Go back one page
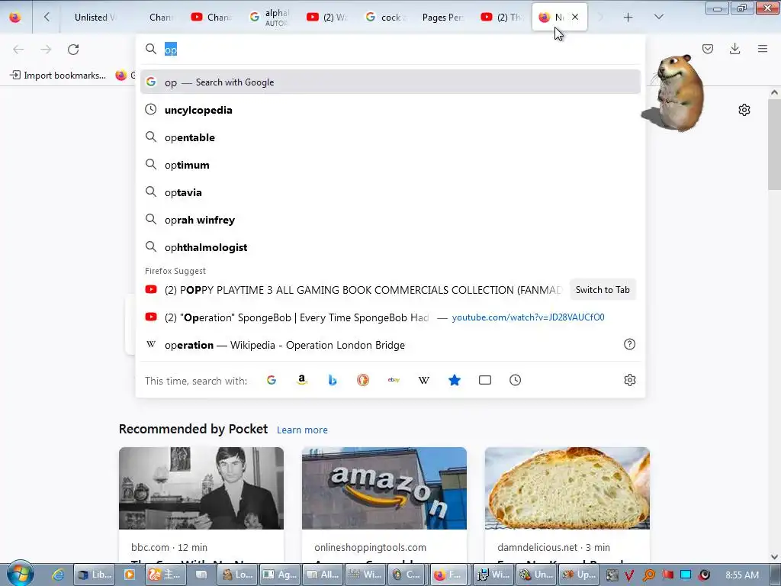 pyautogui.click(x=18, y=50)
